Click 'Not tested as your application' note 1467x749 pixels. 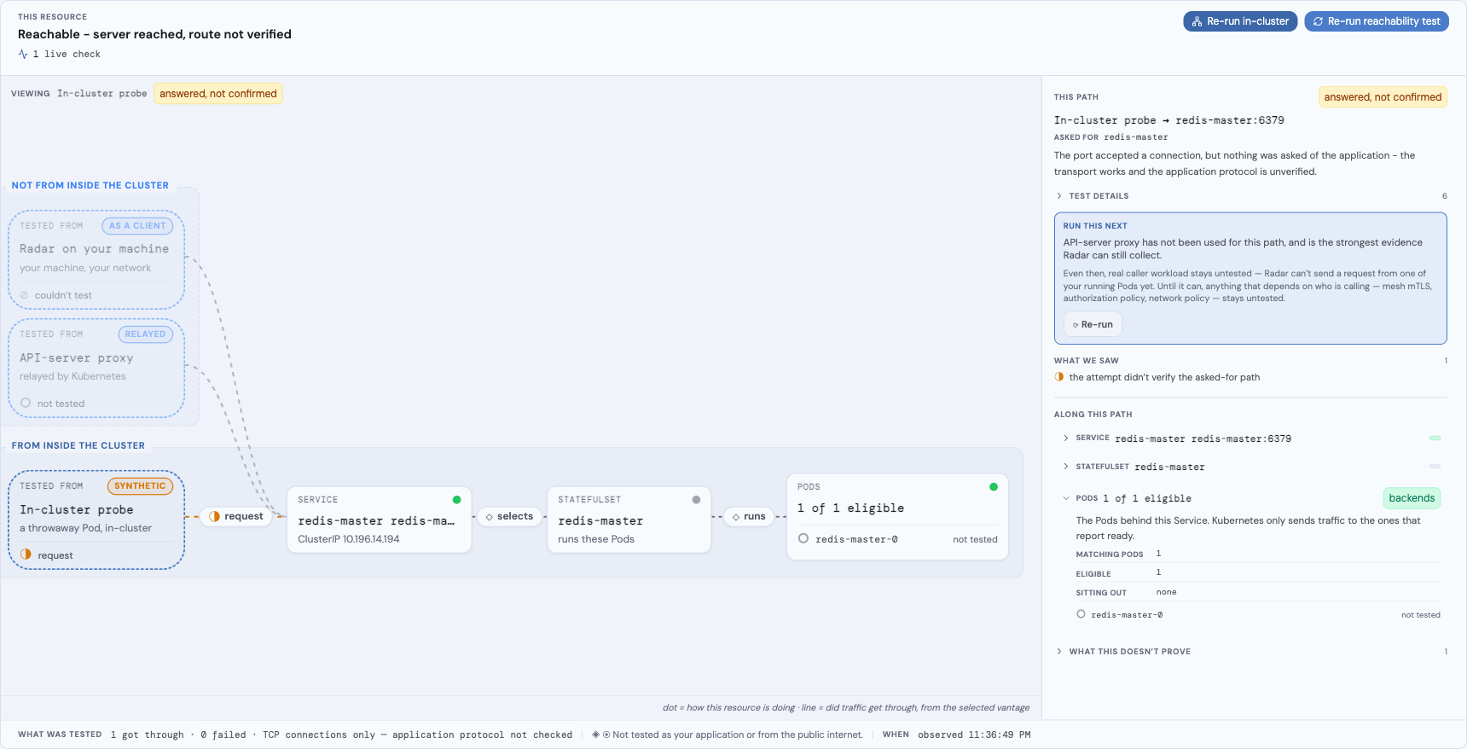click(737, 734)
